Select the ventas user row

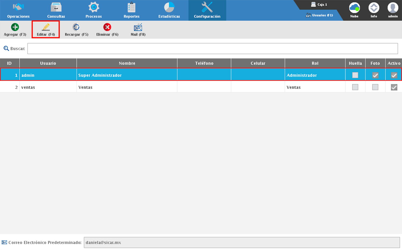127,87
